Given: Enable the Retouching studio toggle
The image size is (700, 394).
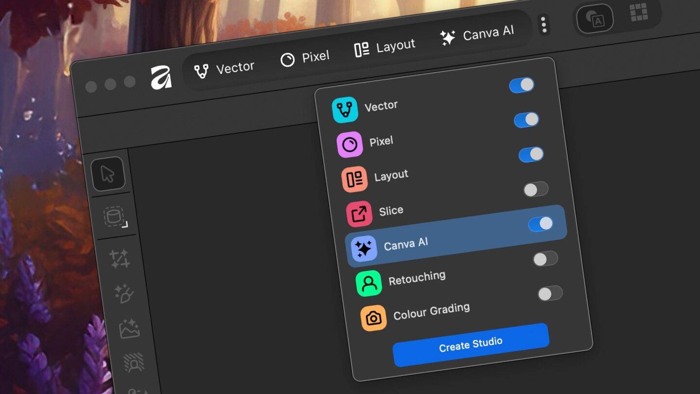Looking at the screenshot, I should 545,259.
